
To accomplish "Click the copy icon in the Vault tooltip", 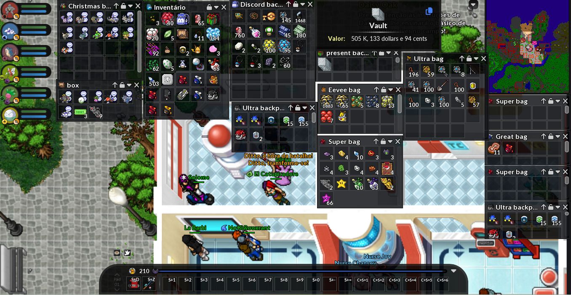I will [429, 12].
